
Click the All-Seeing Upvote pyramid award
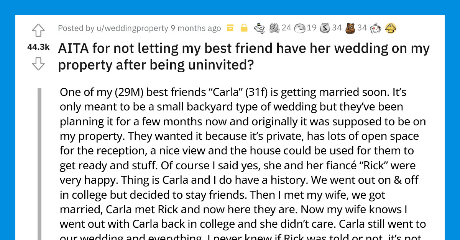pyautogui.click(x=391, y=28)
